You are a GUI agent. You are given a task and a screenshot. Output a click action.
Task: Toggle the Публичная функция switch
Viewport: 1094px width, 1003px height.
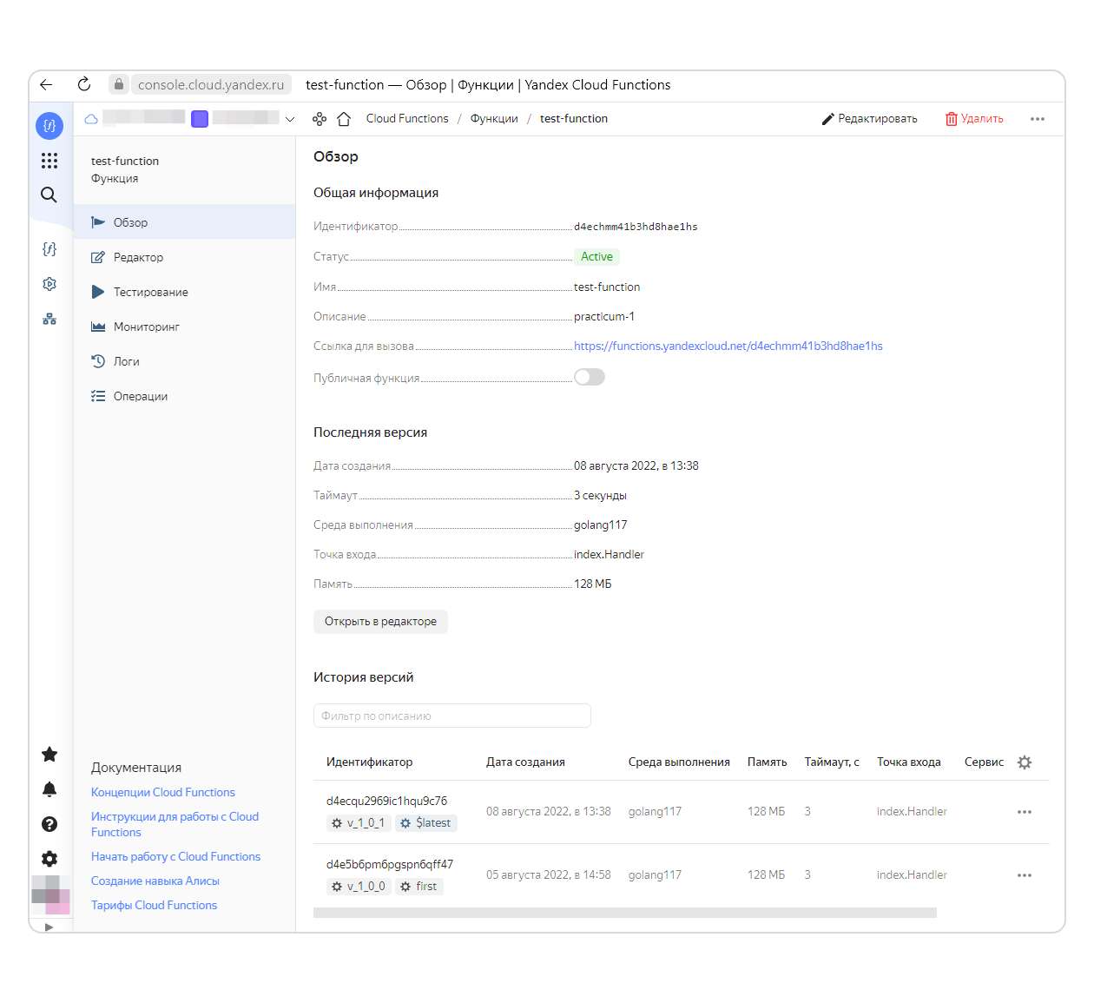590,377
